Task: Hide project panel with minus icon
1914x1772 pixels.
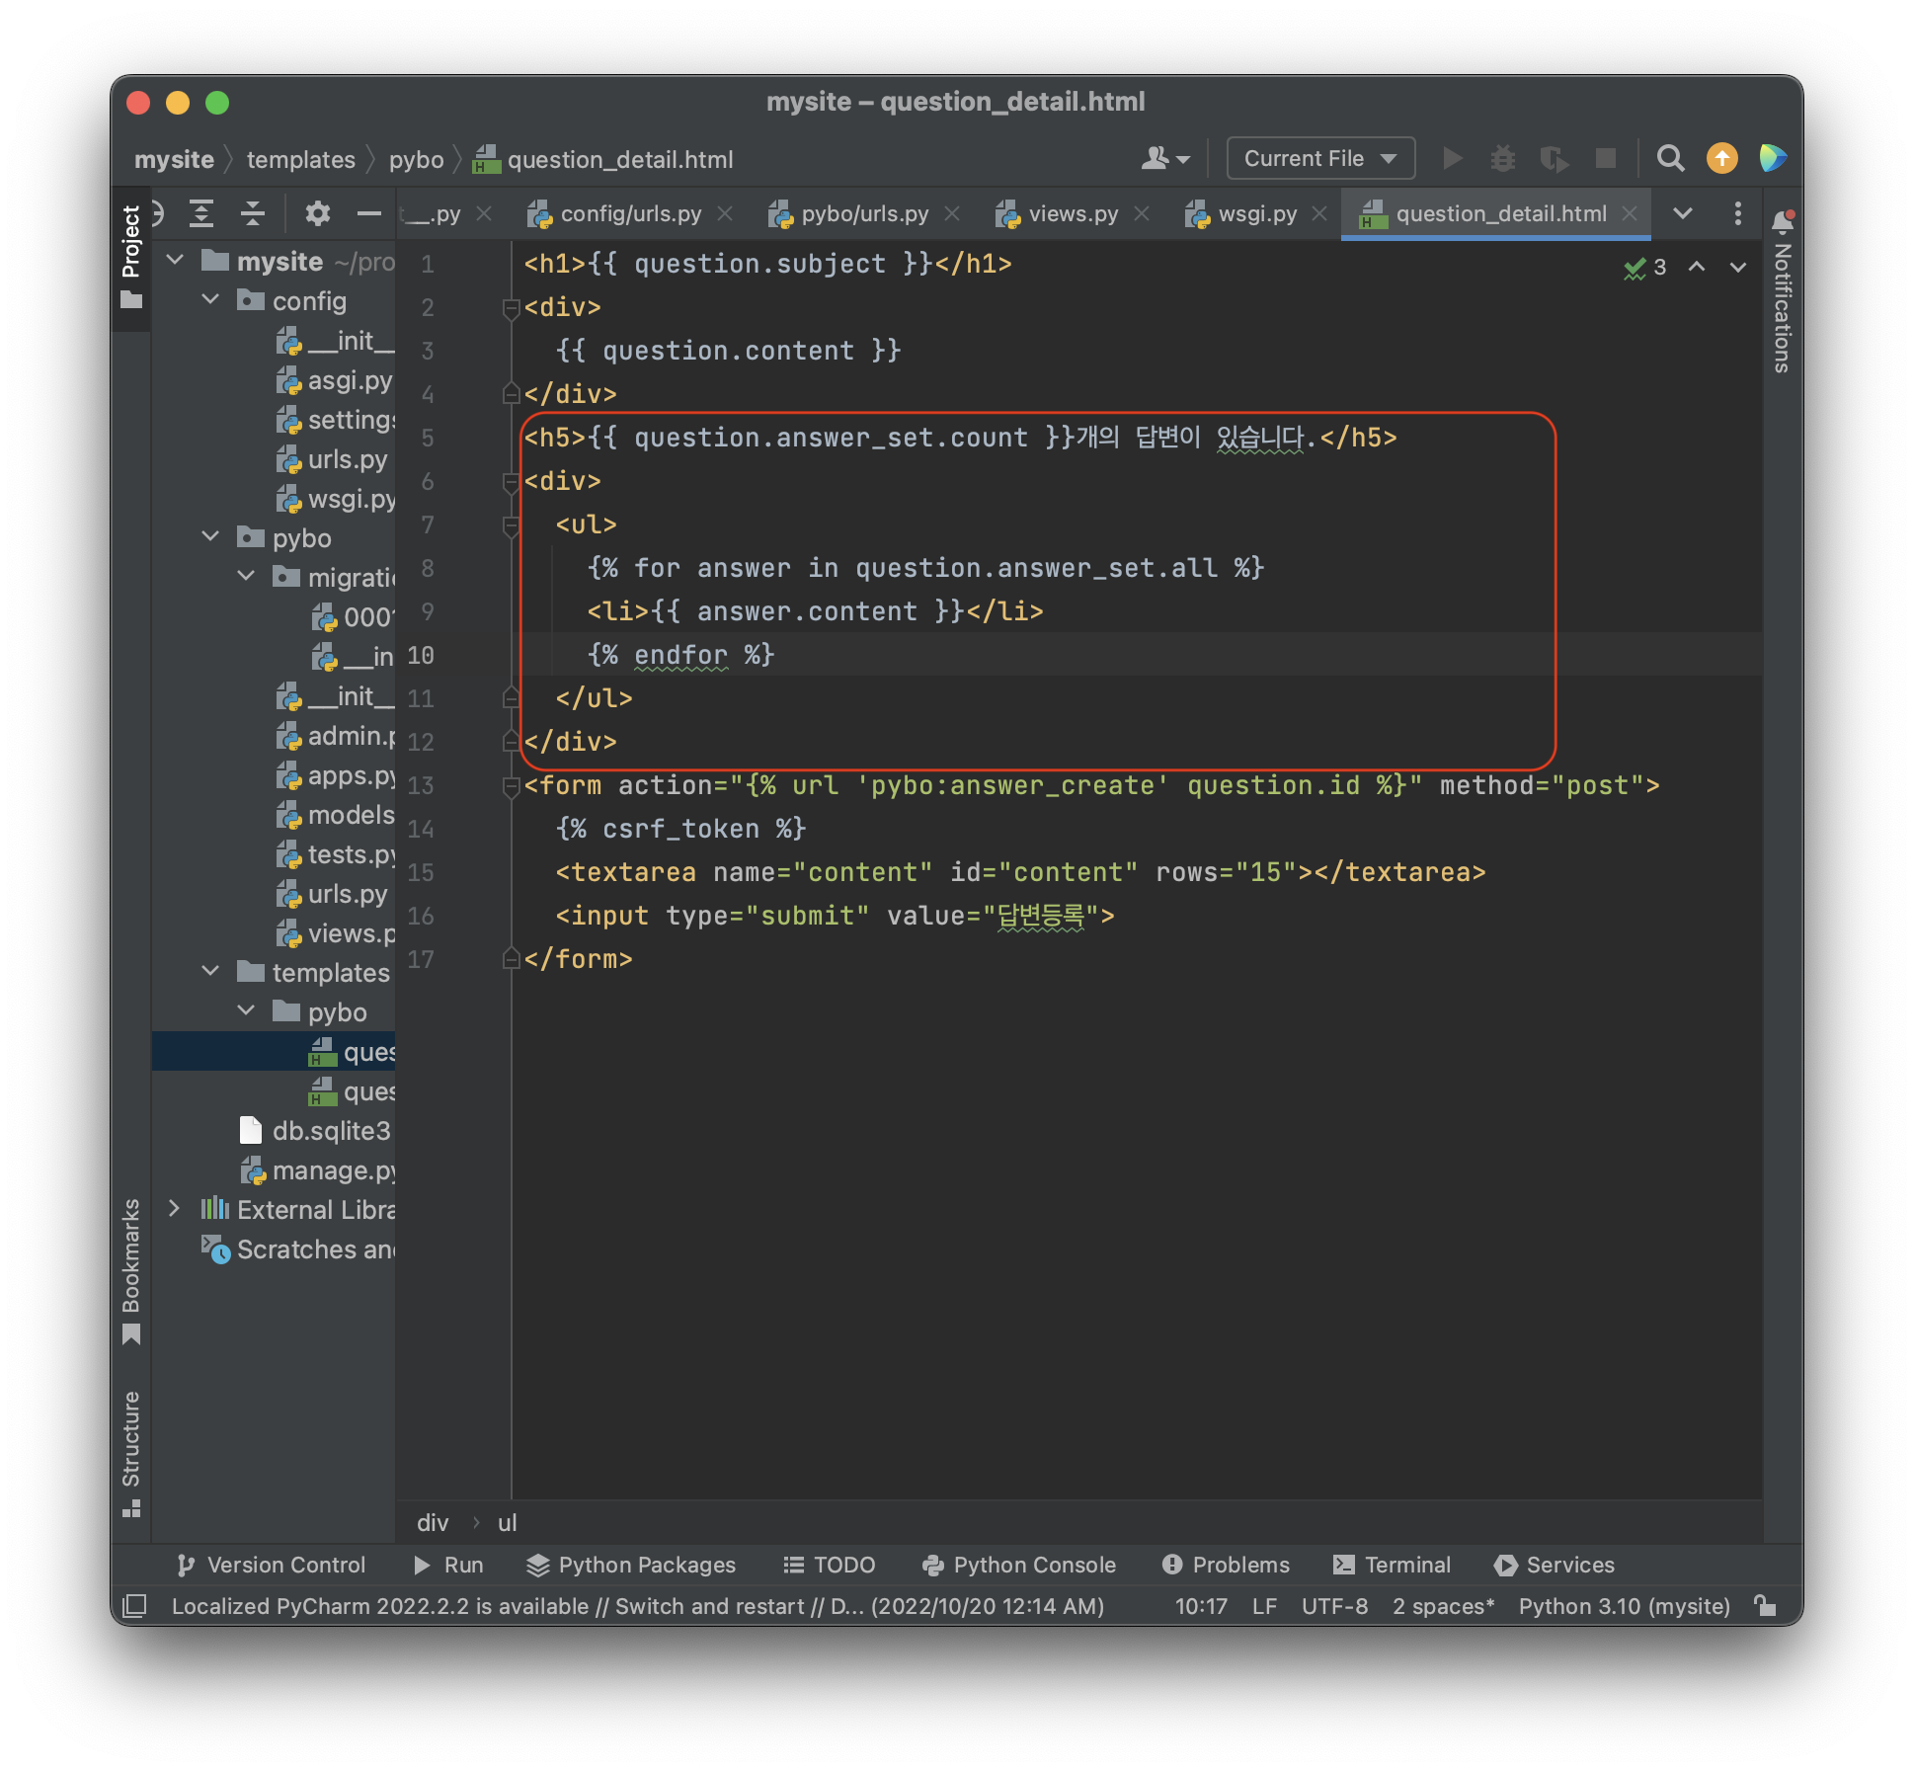Action: [368, 213]
